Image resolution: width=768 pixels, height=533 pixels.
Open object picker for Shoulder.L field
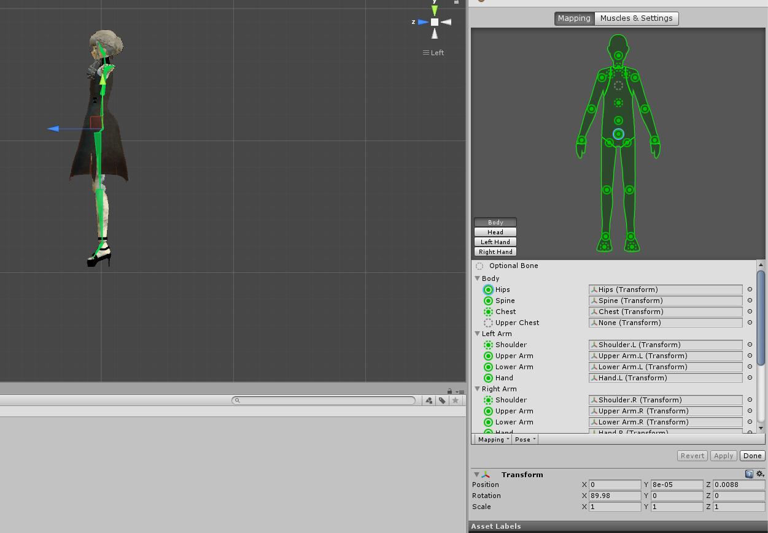pyautogui.click(x=750, y=345)
